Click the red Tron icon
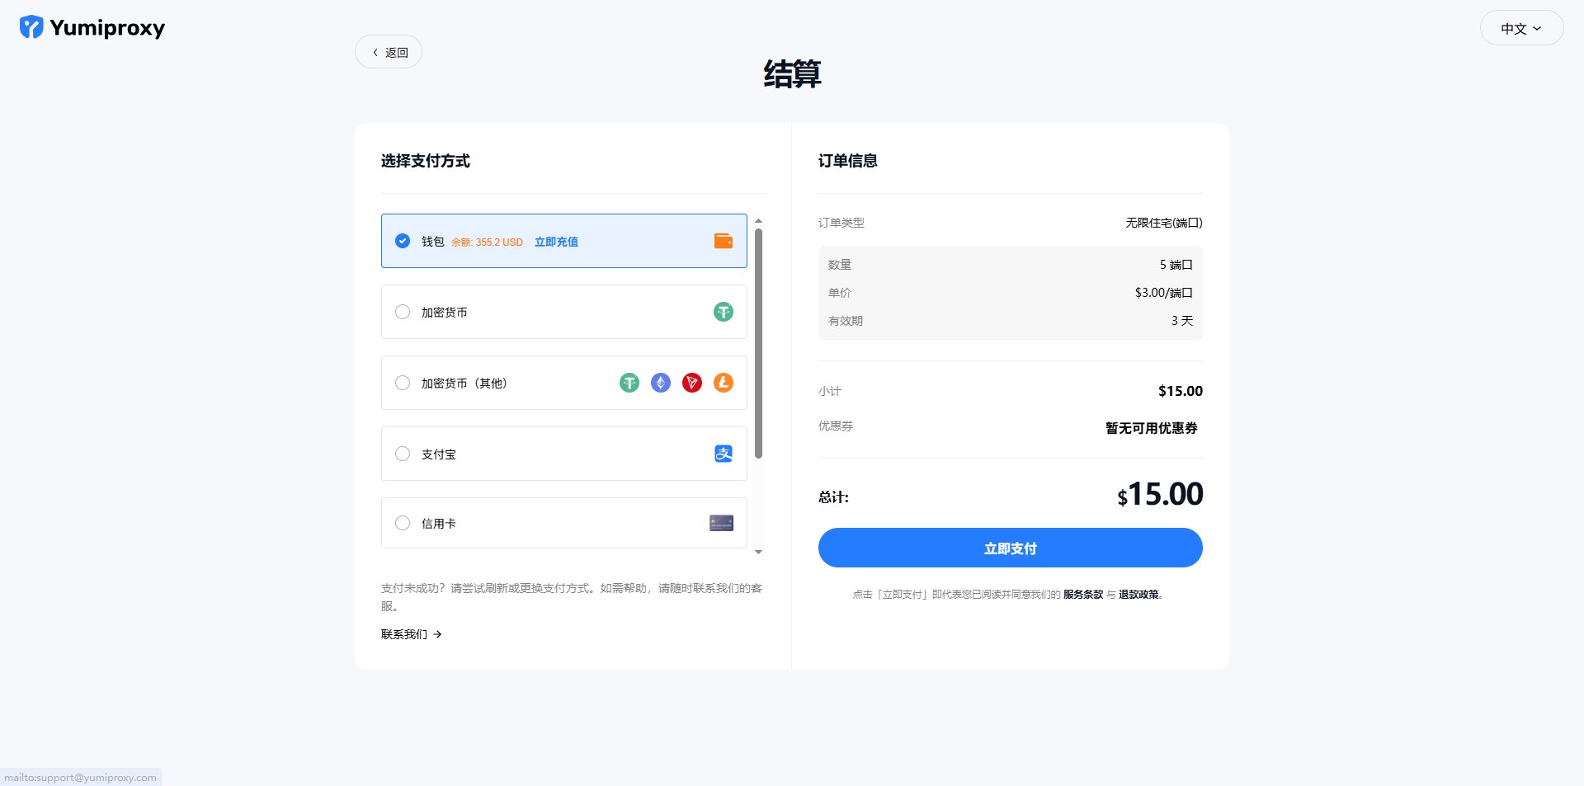The image size is (1584, 786). tap(692, 383)
